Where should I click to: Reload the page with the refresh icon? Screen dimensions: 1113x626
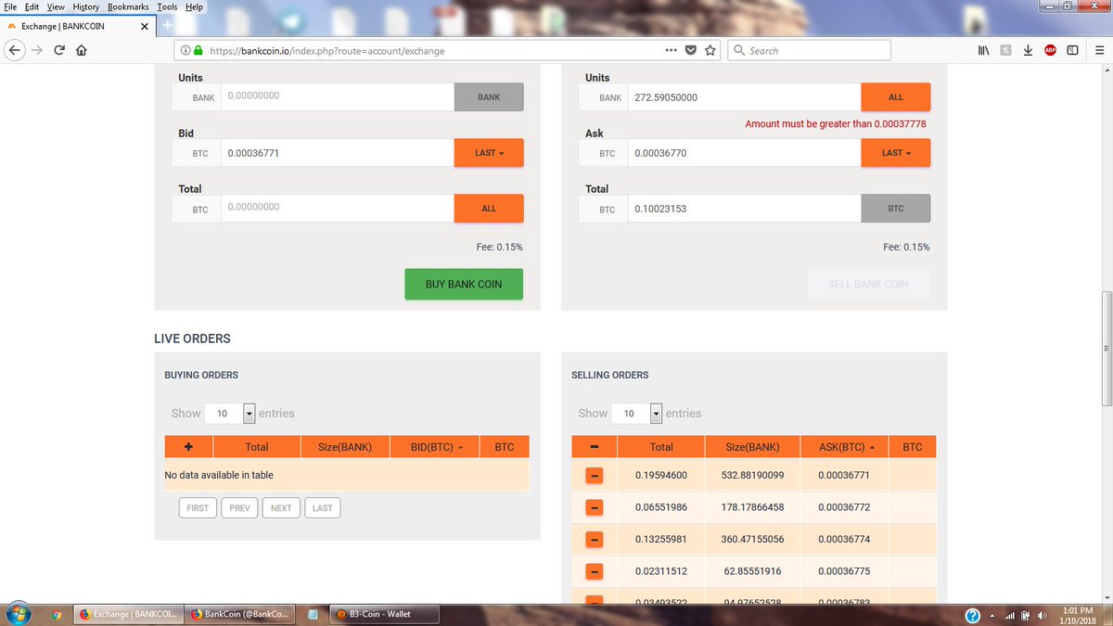click(59, 51)
